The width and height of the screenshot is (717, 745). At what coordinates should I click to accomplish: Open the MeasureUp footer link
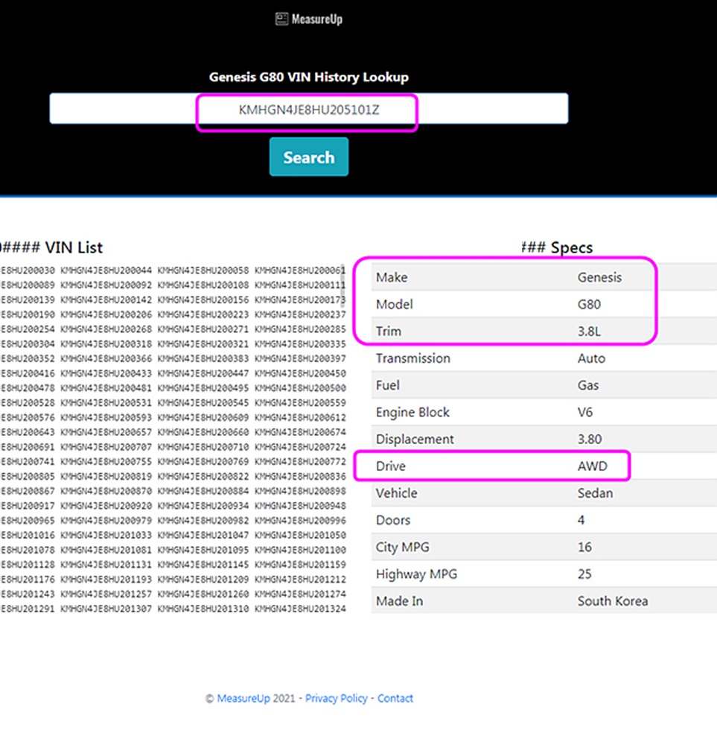point(243,698)
